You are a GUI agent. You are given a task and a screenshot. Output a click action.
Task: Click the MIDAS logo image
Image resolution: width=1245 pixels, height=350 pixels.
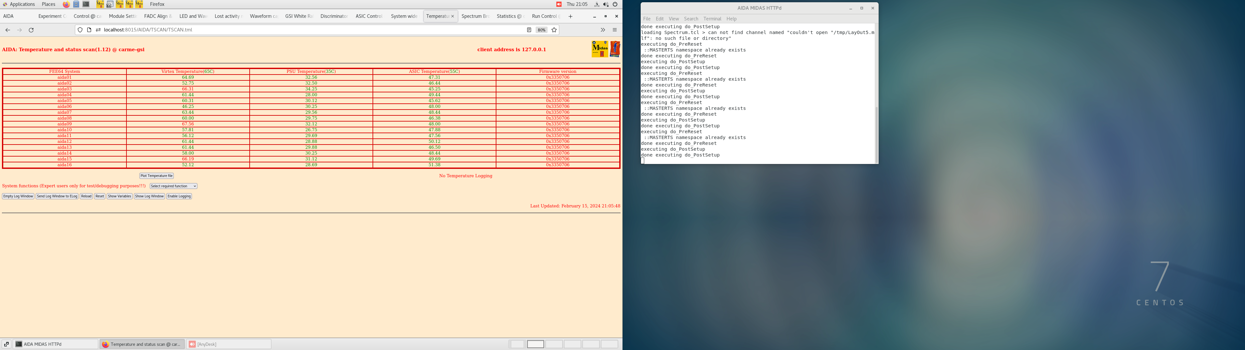pyautogui.click(x=600, y=49)
